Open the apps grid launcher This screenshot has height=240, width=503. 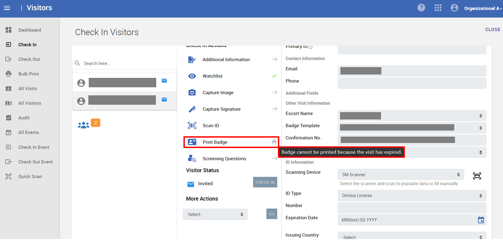point(438,8)
